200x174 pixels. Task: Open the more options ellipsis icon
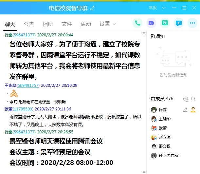point(192,23)
